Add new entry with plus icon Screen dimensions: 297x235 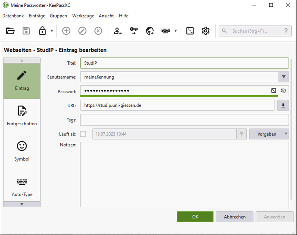[66, 31]
